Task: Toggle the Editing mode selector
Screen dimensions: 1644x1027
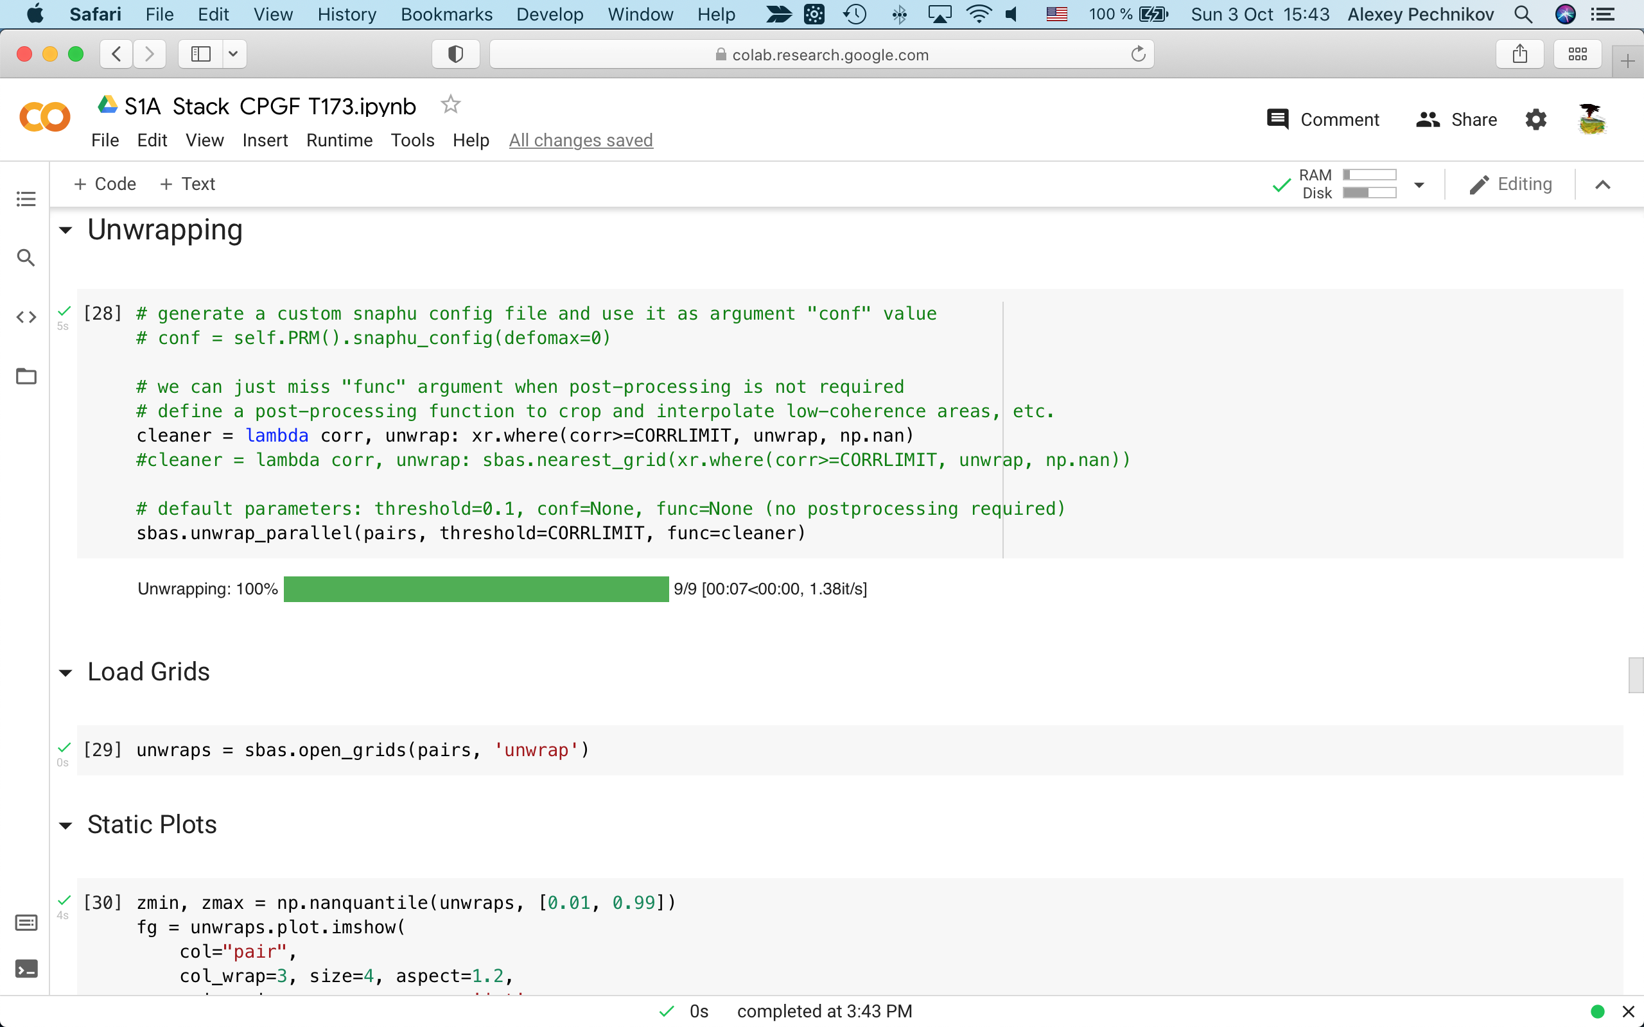Action: (1512, 184)
